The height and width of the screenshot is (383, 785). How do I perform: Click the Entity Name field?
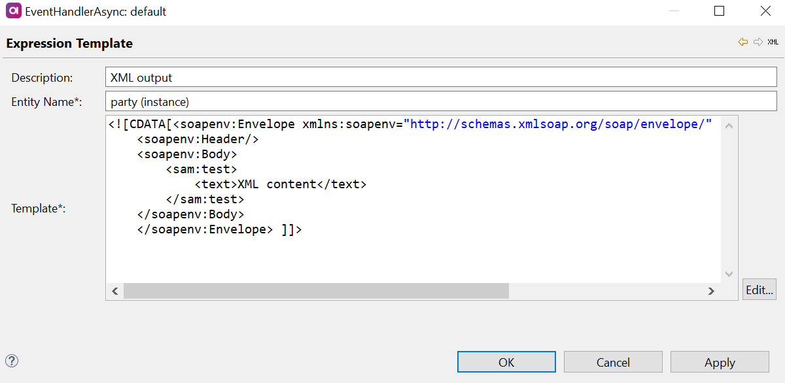[x=440, y=101]
